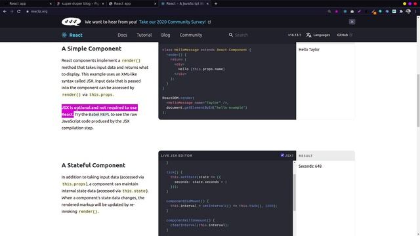
Task: Click the speech-bubble checkmarks survey logo
Action: (71, 22)
